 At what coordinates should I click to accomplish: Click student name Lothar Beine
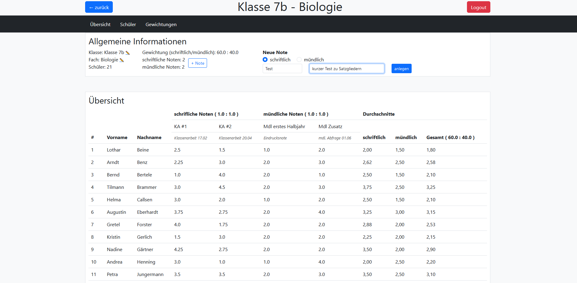coord(113,150)
